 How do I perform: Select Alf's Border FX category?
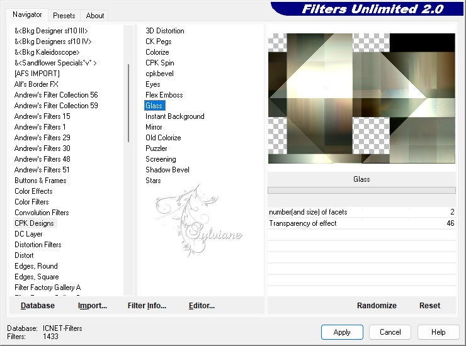pos(37,84)
